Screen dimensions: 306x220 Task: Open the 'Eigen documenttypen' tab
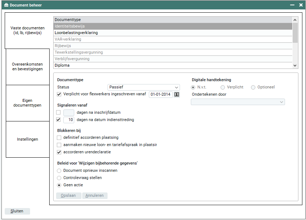[28, 103]
